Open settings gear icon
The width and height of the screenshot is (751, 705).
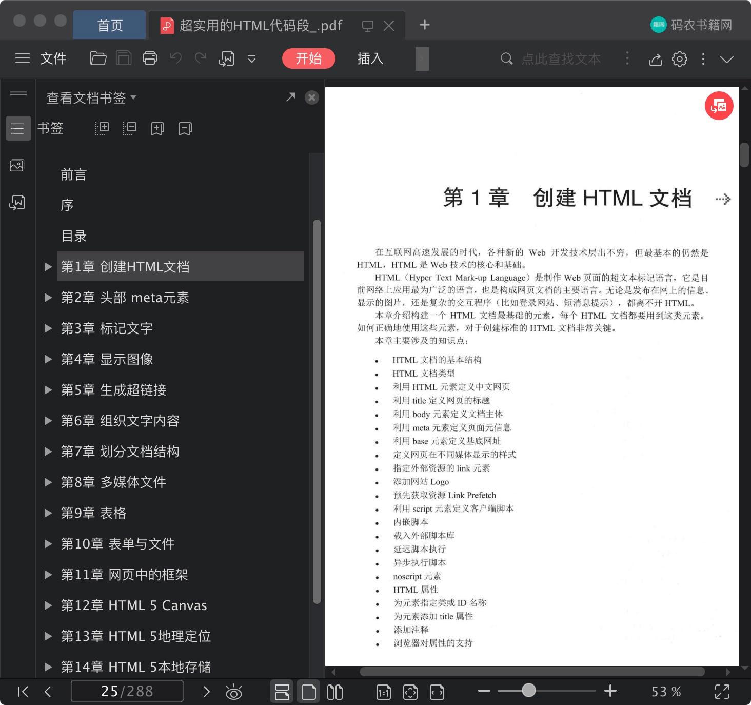[680, 59]
